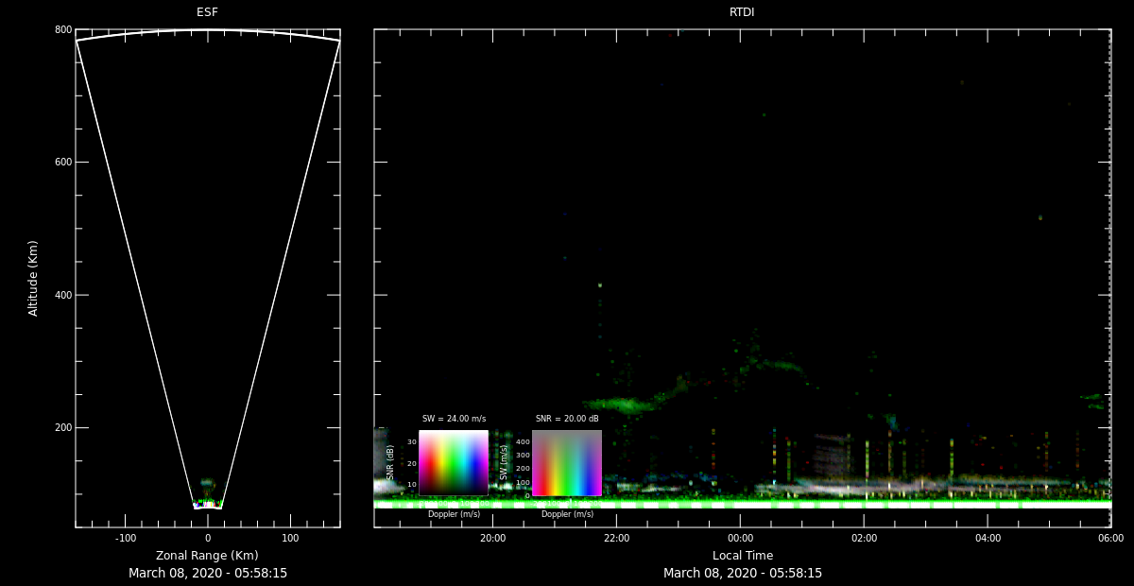Click the 02:00 local time tick

pos(864,539)
